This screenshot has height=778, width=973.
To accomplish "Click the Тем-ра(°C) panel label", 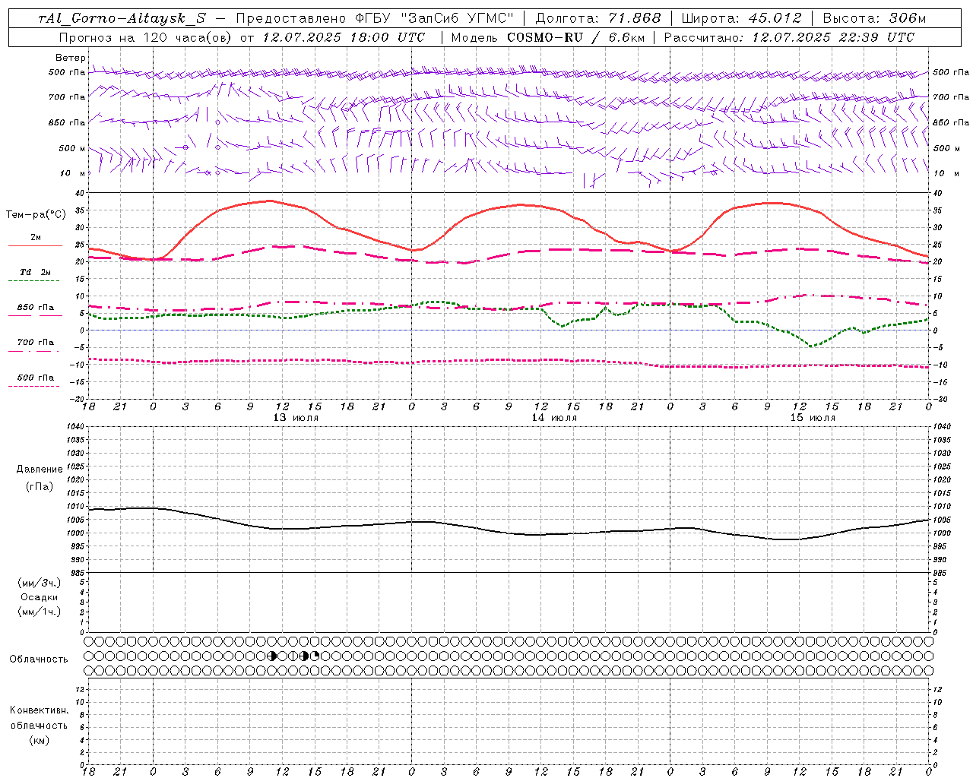I will point(36,215).
